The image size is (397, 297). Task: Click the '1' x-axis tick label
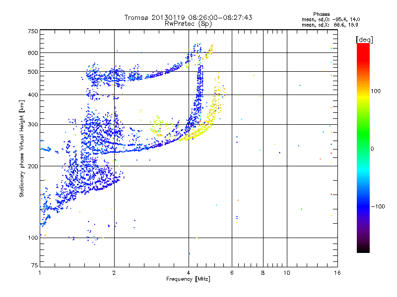(x=40, y=273)
